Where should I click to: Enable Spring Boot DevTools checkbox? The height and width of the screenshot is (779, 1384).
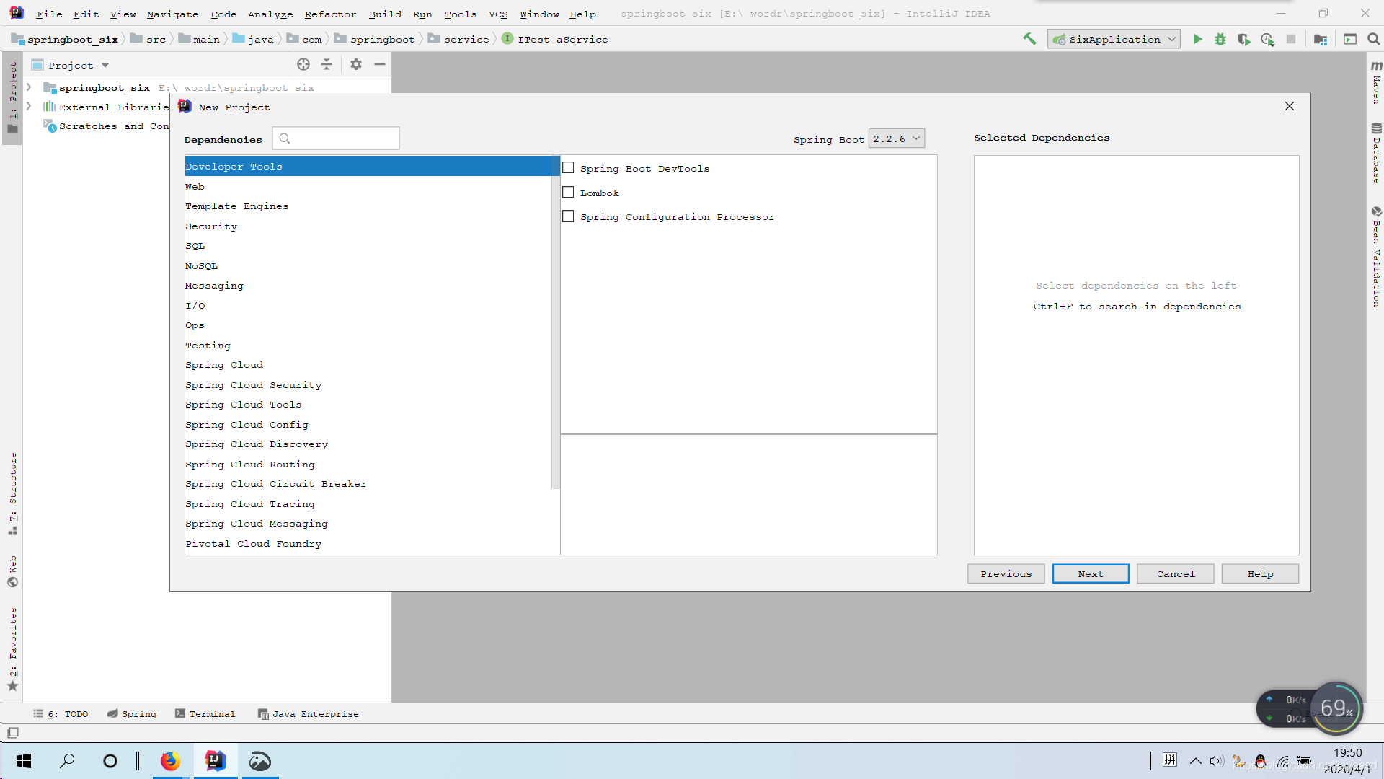coord(568,168)
